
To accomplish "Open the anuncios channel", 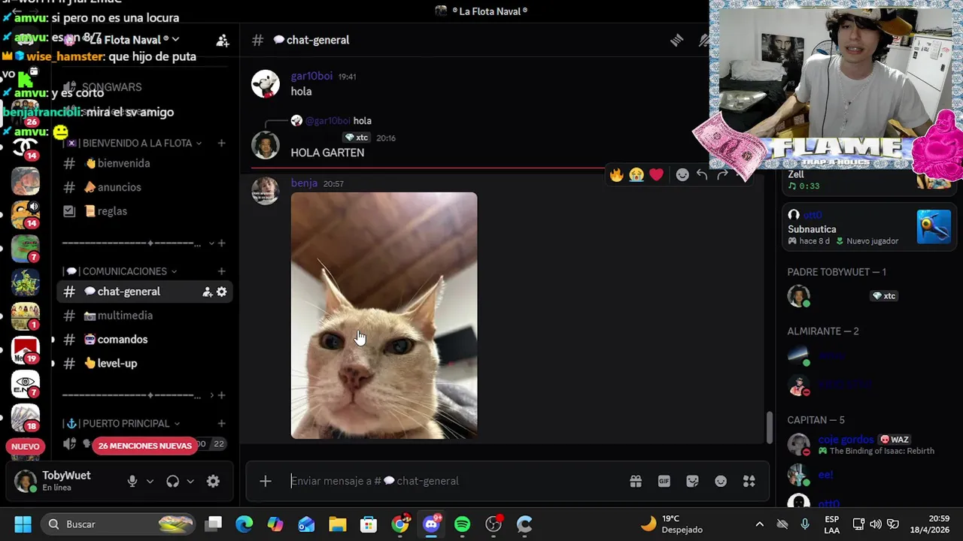I will pyautogui.click(x=144, y=187).
